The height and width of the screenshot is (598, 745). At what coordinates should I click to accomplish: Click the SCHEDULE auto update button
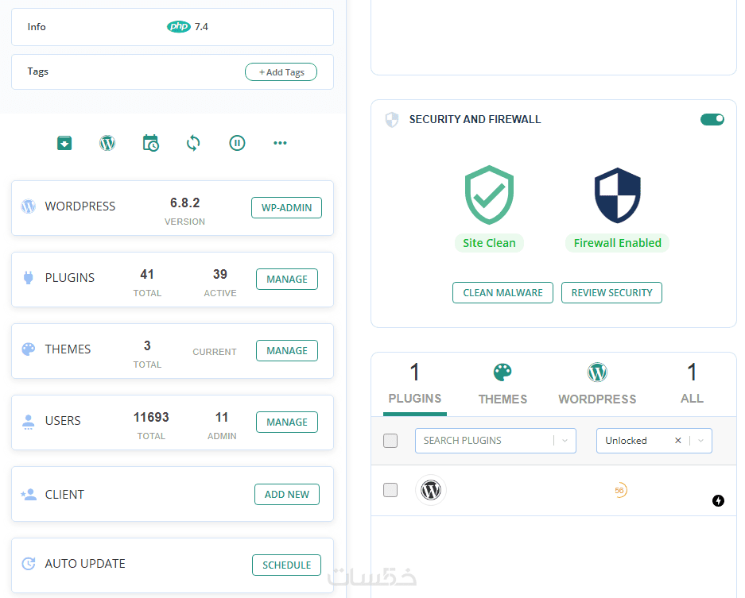point(286,565)
